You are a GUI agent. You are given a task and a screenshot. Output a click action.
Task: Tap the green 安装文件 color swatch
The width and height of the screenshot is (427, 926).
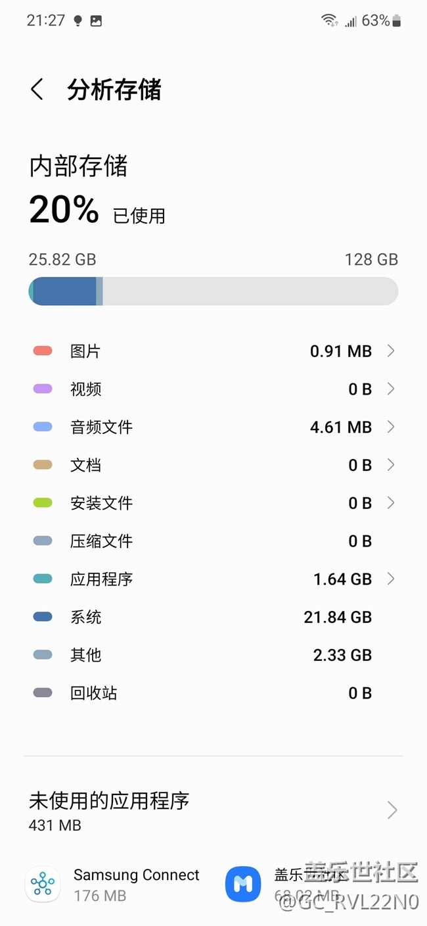[43, 503]
